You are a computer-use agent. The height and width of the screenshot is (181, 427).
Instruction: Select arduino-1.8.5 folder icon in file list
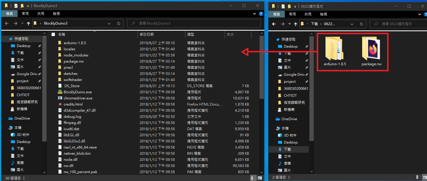pos(60,43)
